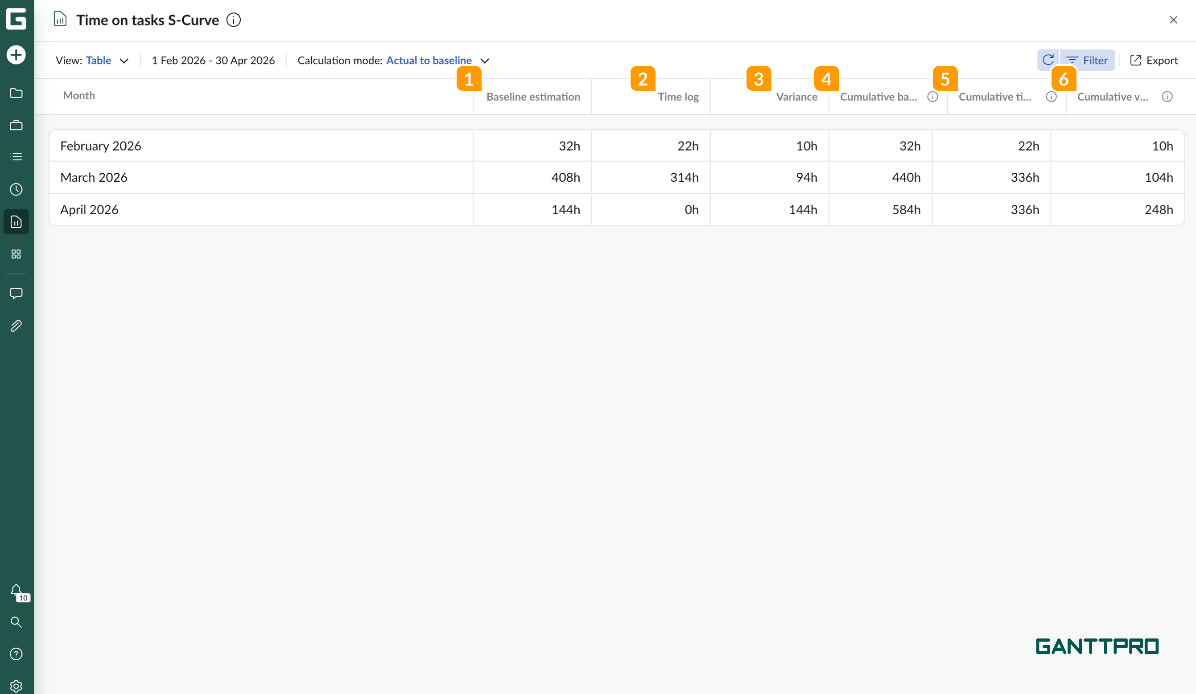Open the projects folder icon in sidebar
The height and width of the screenshot is (694, 1196).
pos(16,93)
